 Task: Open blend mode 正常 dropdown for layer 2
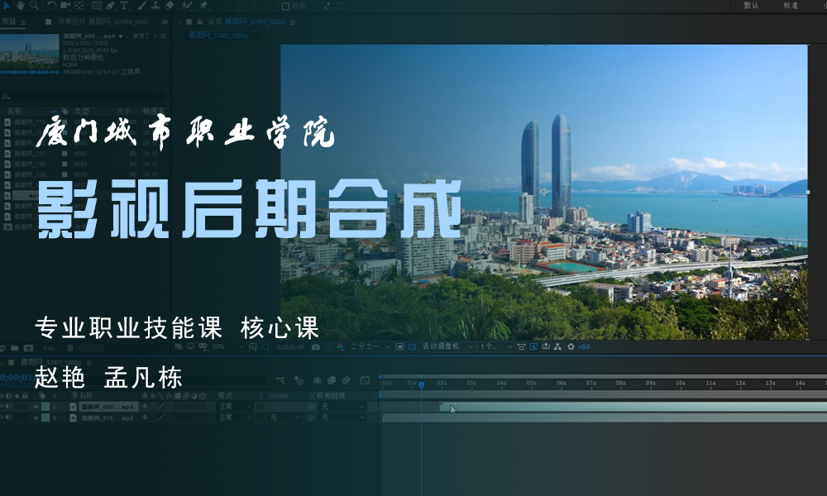235,417
